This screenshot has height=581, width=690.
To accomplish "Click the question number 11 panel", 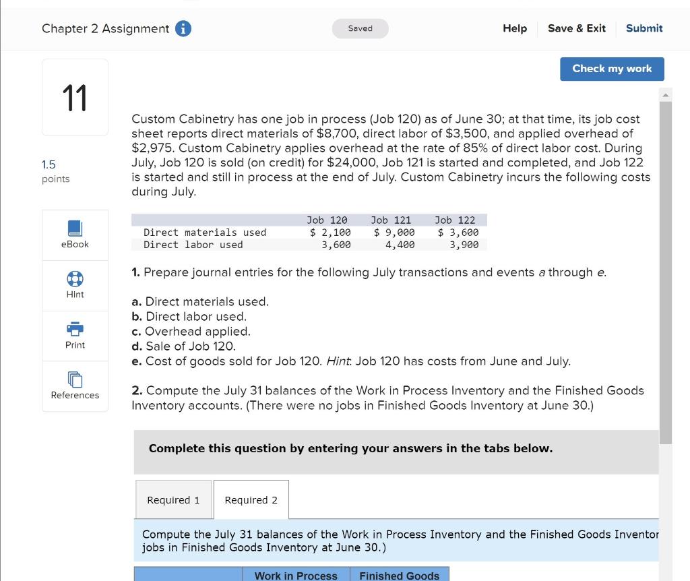I will (74, 96).
